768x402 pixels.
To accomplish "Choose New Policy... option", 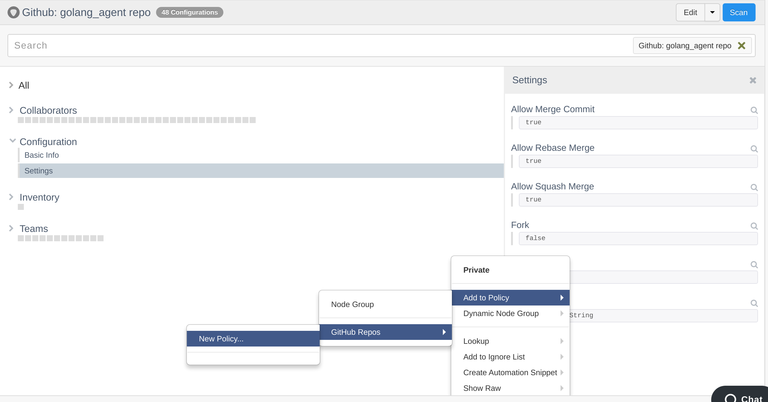I will [x=253, y=339].
